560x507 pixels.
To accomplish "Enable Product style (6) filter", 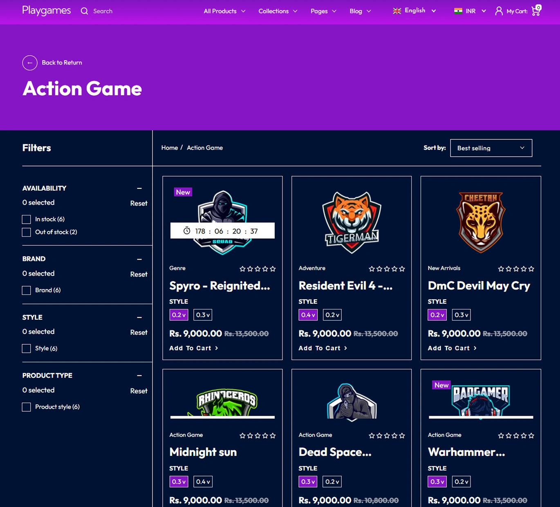I will click(27, 407).
